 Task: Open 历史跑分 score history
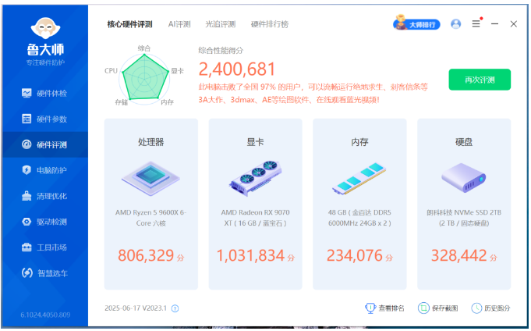477,308
